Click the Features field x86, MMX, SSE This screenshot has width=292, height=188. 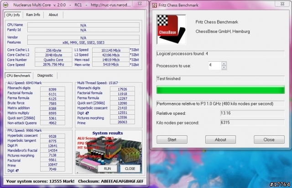(83, 43)
